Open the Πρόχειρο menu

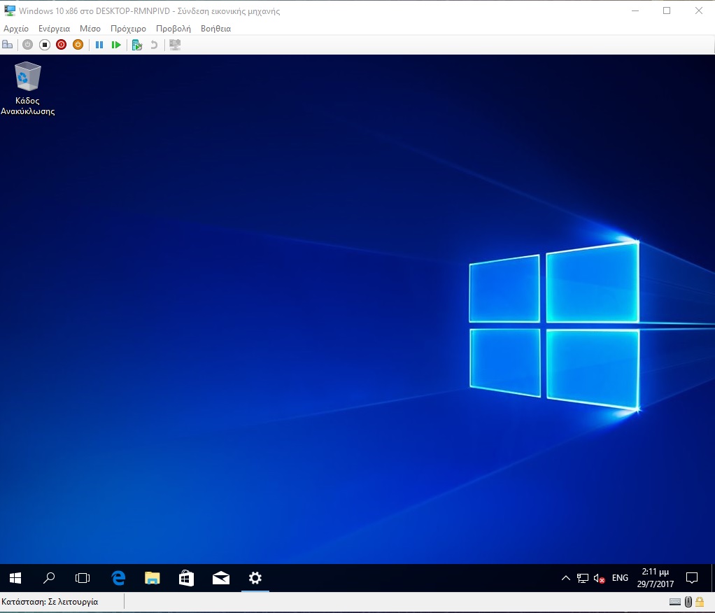click(x=128, y=28)
